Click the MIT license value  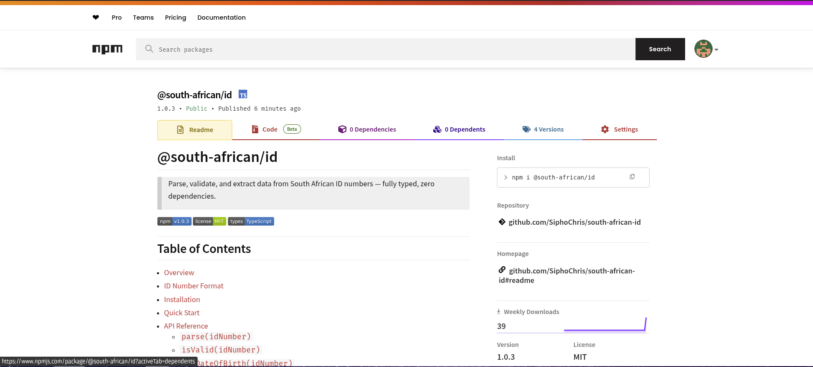580,357
